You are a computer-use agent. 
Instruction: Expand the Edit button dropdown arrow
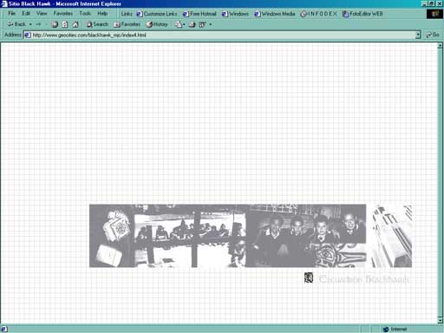coord(211,24)
